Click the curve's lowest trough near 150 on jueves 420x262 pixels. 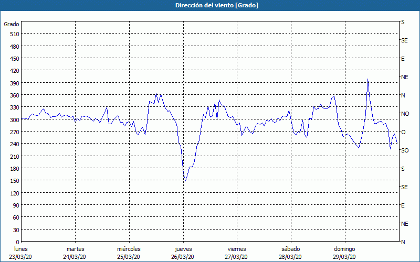click(185, 181)
